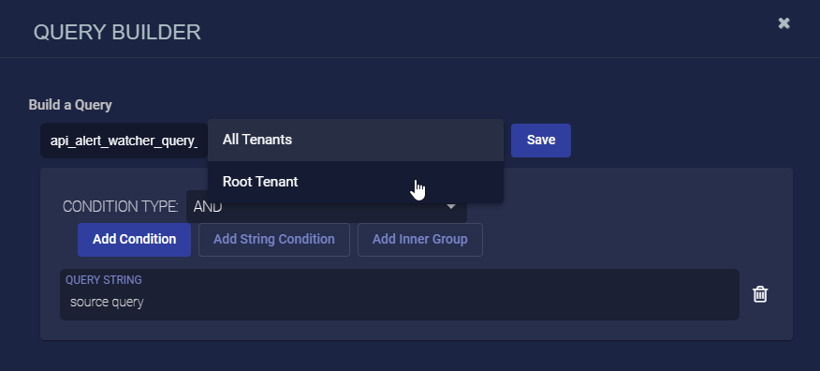Select All Tenants from the list

356,140
